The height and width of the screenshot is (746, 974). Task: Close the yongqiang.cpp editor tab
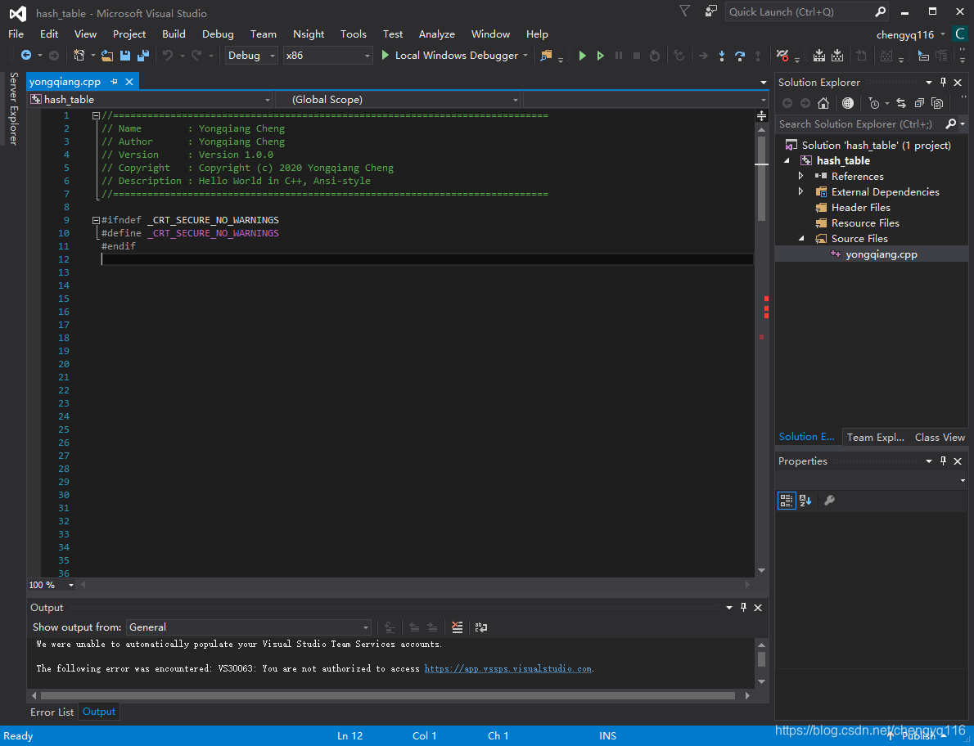click(x=129, y=81)
